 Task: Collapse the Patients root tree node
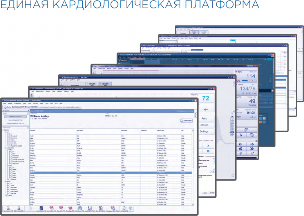pyautogui.click(x=3, y=130)
